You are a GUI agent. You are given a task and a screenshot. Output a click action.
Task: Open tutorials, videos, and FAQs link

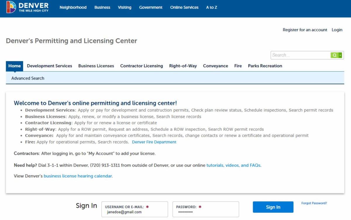click(x=234, y=165)
